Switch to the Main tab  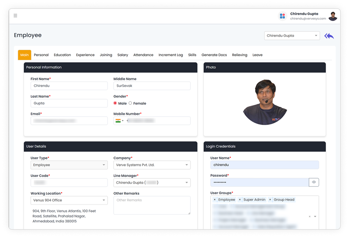click(x=25, y=55)
